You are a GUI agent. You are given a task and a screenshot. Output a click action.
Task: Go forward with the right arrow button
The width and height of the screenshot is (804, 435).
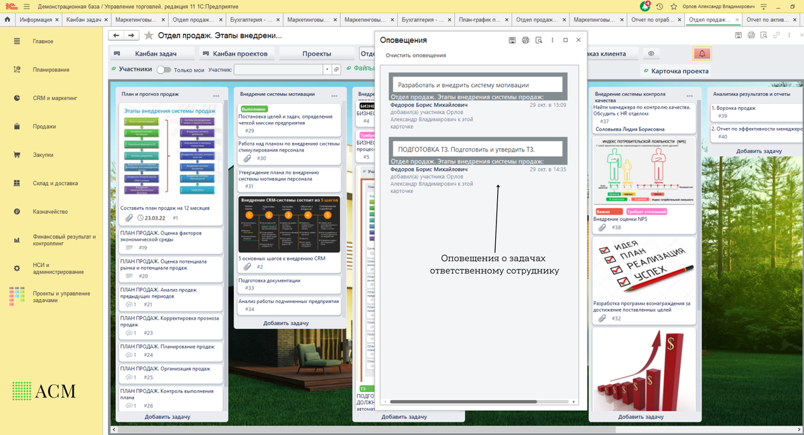(x=131, y=36)
